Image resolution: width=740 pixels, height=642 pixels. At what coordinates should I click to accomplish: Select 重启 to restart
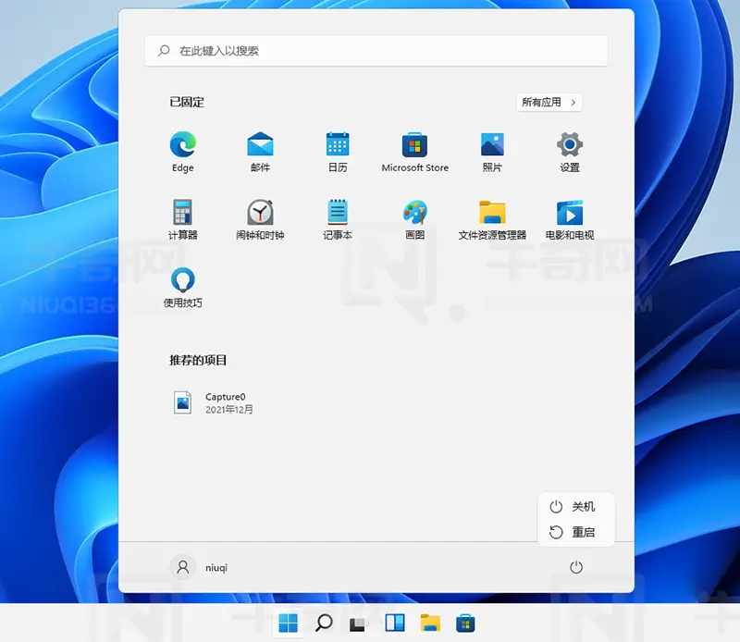575,532
